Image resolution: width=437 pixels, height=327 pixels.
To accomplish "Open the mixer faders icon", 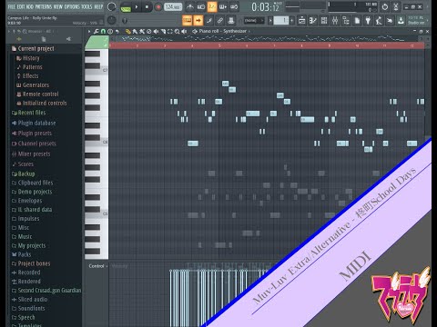I will coord(335,21).
